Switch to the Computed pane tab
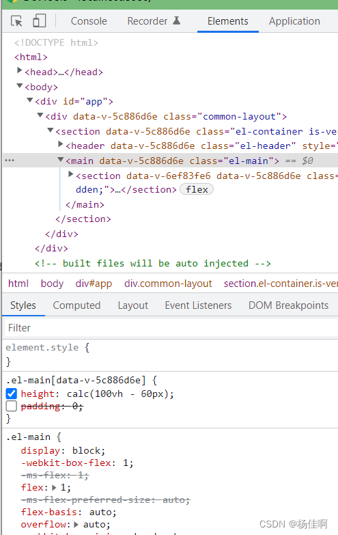Screen dimensions: 338x535 (x=76, y=305)
